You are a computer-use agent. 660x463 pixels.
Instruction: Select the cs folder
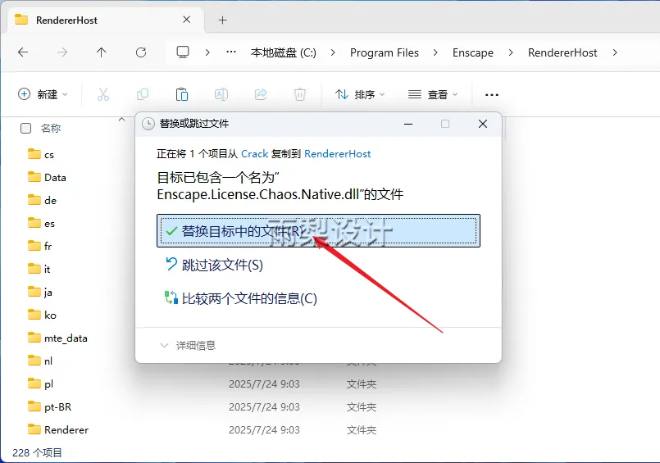41,154
